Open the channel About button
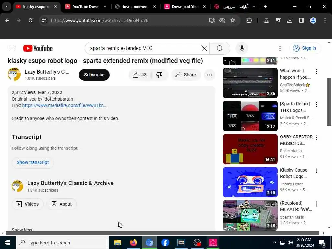The width and height of the screenshot is (332, 249). tap(61, 204)
